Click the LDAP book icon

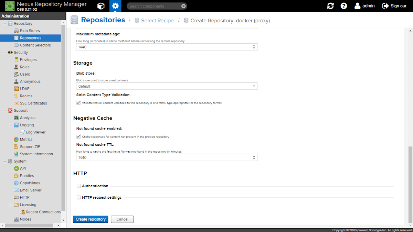tap(16, 89)
